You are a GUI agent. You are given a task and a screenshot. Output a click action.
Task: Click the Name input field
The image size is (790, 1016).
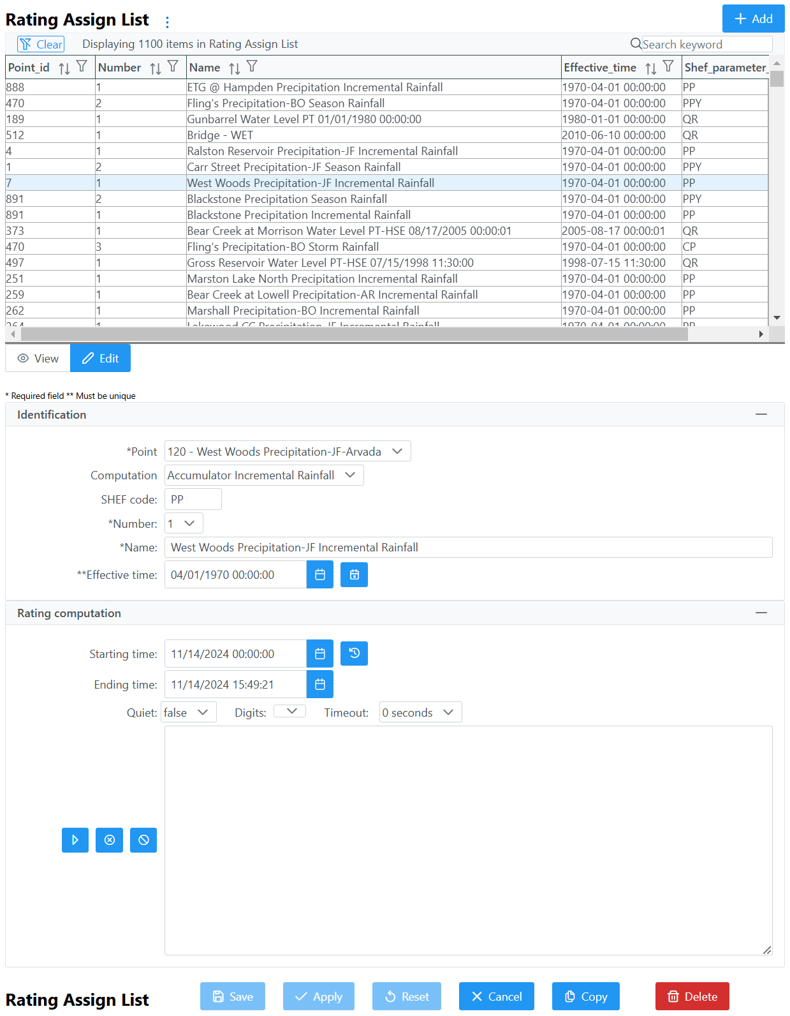(x=469, y=547)
